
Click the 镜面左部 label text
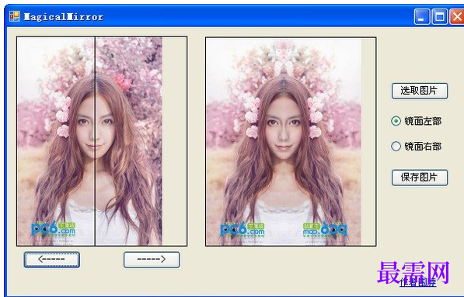point(423,121)
